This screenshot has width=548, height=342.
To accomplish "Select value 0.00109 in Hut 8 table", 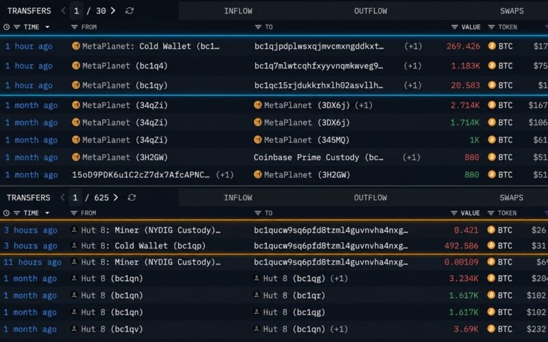I will point(461,262).
